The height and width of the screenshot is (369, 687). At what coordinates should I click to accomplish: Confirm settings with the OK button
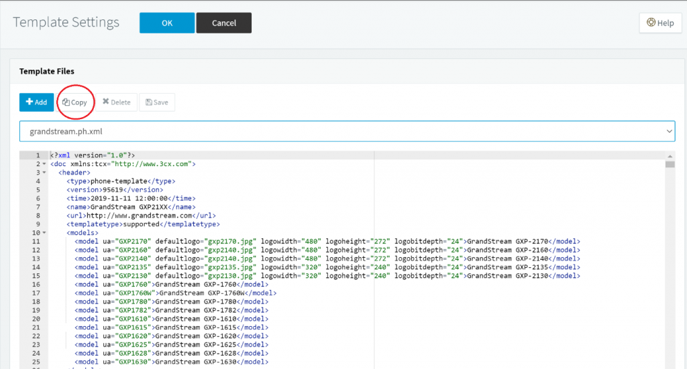click(167, 23)
